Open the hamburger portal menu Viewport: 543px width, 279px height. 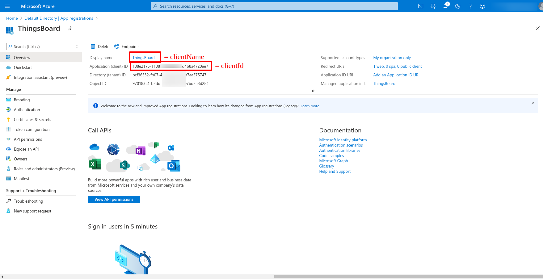coord(8,6)
